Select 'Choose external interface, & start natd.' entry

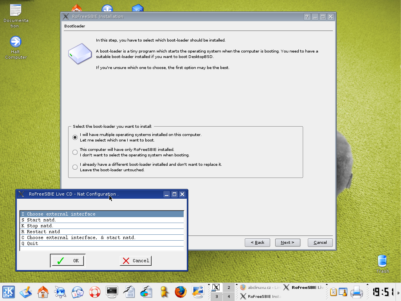click(102, 238)
